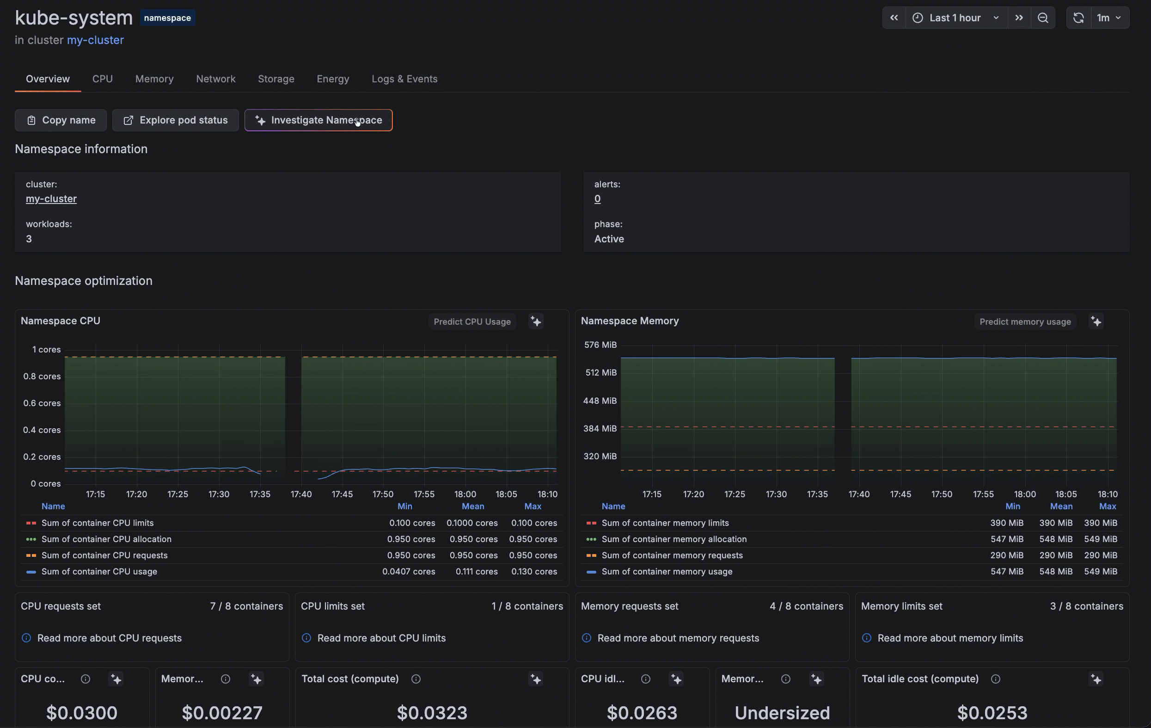Open the Last 1 hour time range dropdown

point(954,18)
